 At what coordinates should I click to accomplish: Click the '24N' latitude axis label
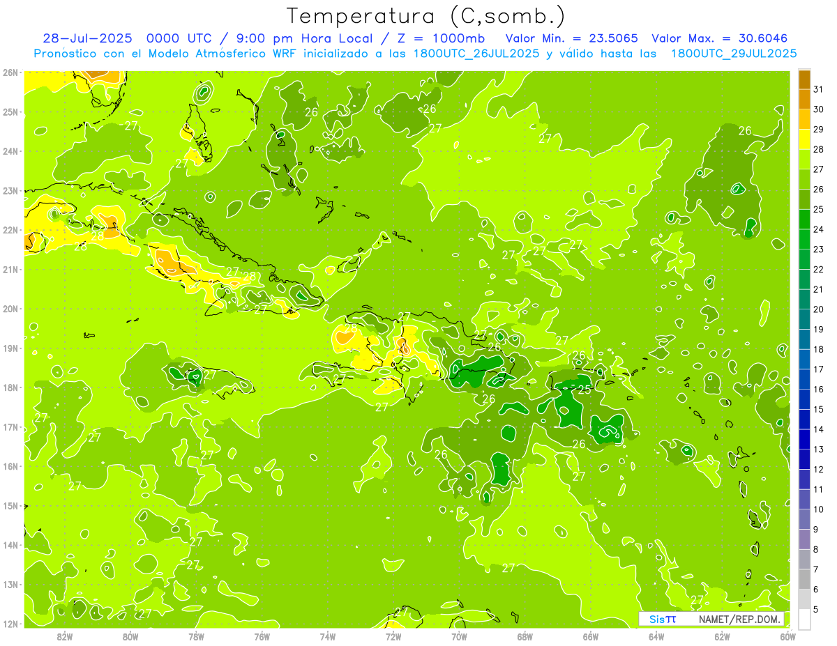point(10,151)
